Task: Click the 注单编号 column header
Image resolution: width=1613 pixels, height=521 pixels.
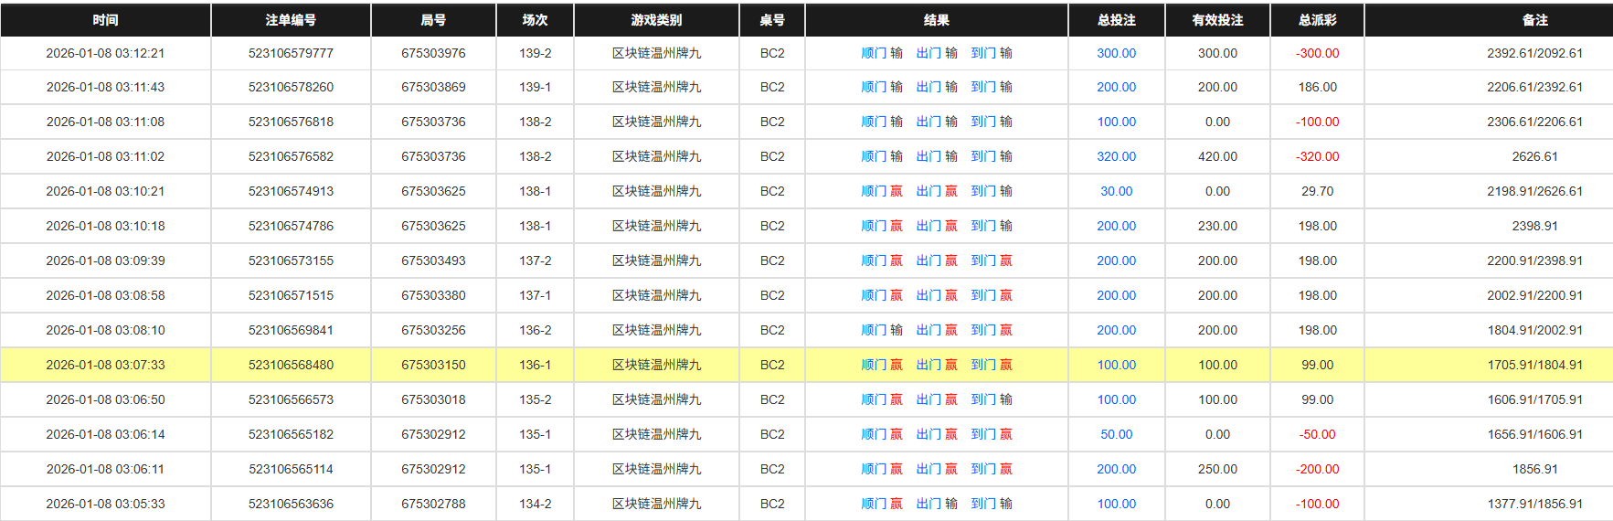Action: coord(291,20)
